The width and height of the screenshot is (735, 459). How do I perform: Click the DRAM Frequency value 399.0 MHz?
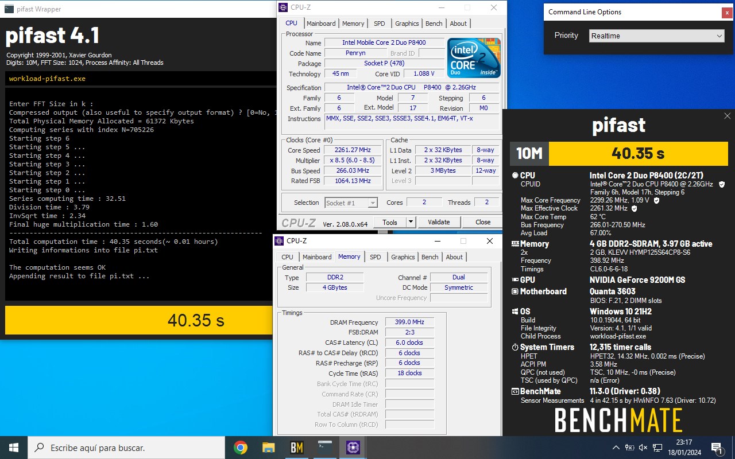[409, 322]
